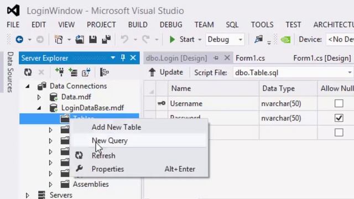Click the Visual Studio logo icon
Viewport: 354px width, 199px height.
click(13, 11)
